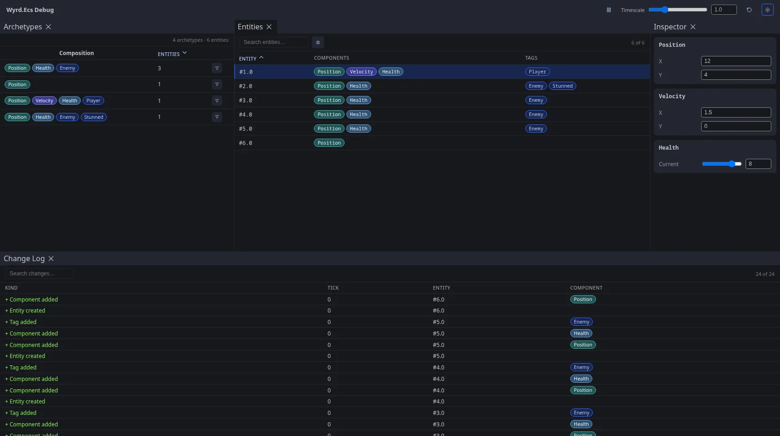The height and width of the screenshot is (436, 780).
Task: Sort entity list by TAGS column header
Action: click(531, 58)
